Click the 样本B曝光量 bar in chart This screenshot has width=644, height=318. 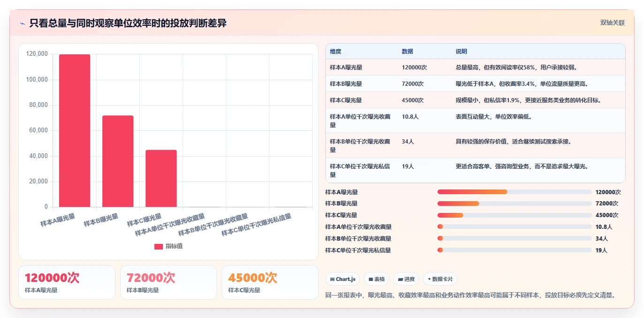(118, 161)
